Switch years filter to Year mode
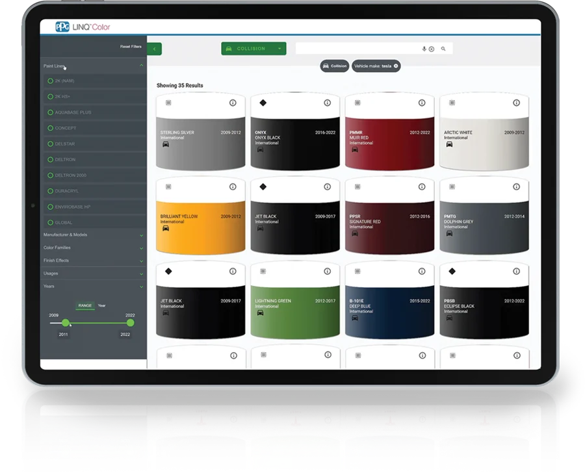The height and width of the screenshot is (473, 585). click(x=101, y=305)
